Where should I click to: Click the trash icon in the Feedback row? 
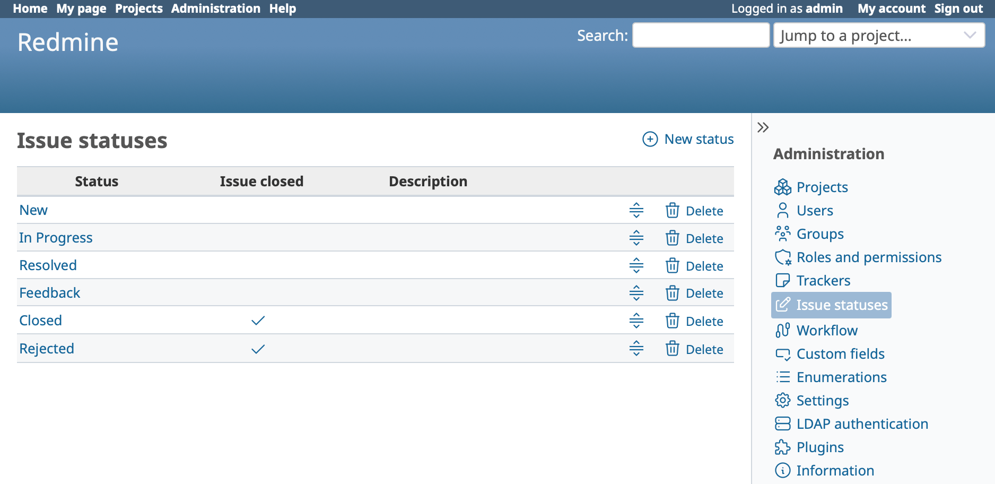(672, 293)
